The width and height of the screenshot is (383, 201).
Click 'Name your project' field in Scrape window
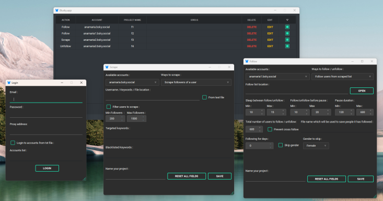click(x=135, y=176)
